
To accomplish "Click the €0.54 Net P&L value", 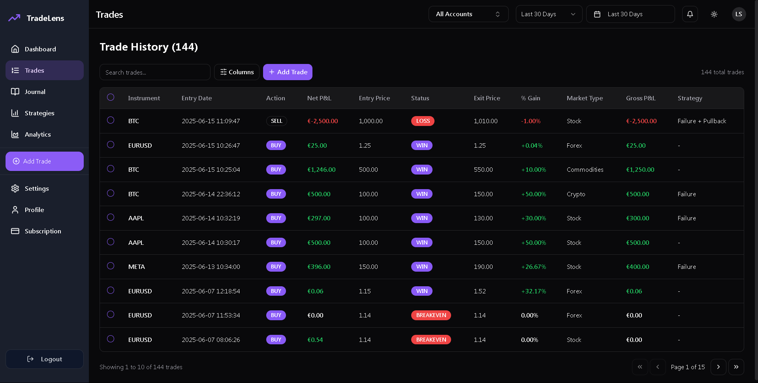I will (x=315, y=340).
